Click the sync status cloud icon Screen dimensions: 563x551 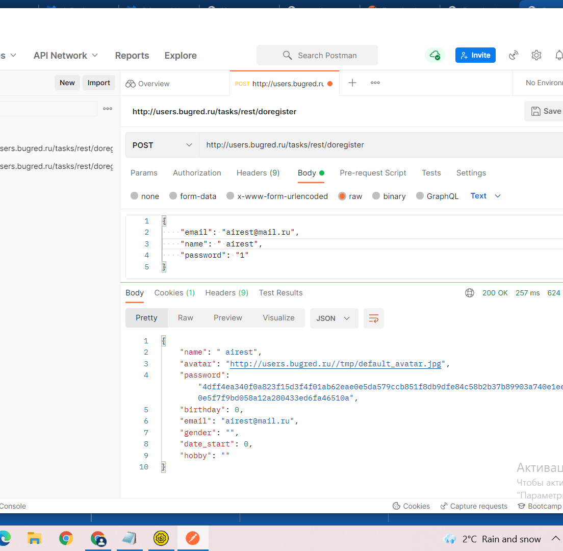(x=435, y=55)
